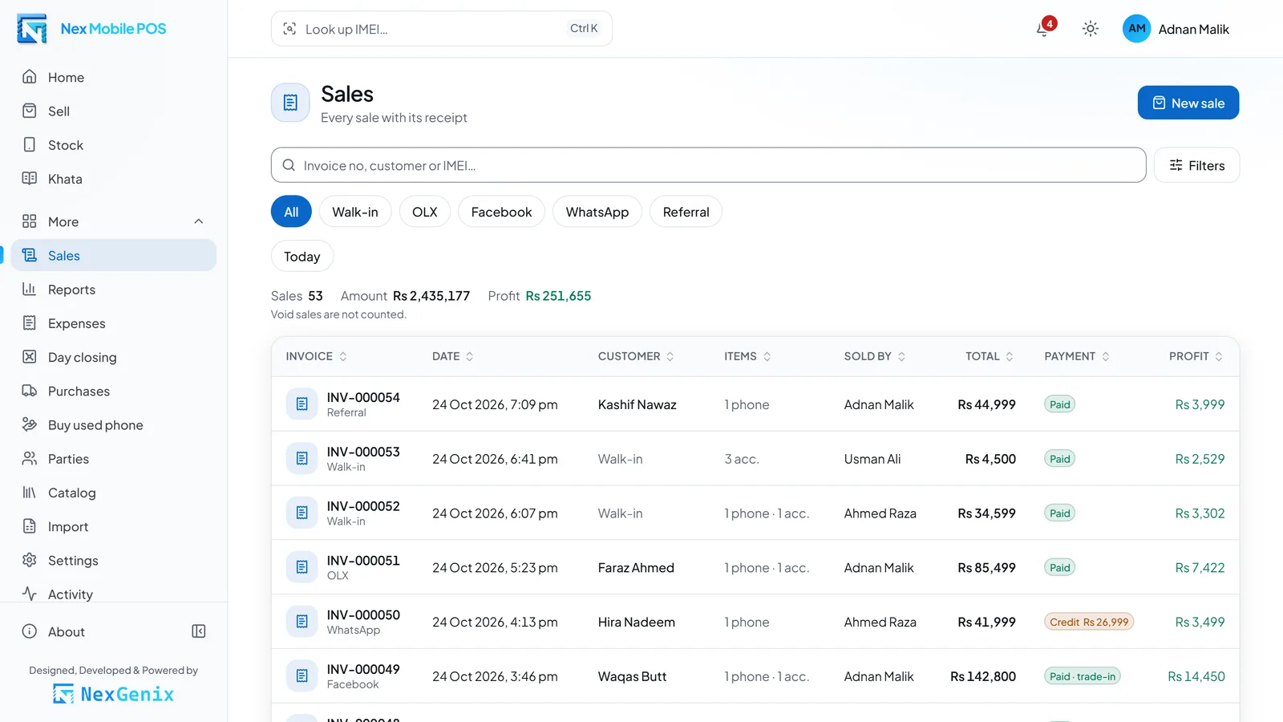Filter sales by Facebook chip
1283x722 pixels.
click(501, 212)
